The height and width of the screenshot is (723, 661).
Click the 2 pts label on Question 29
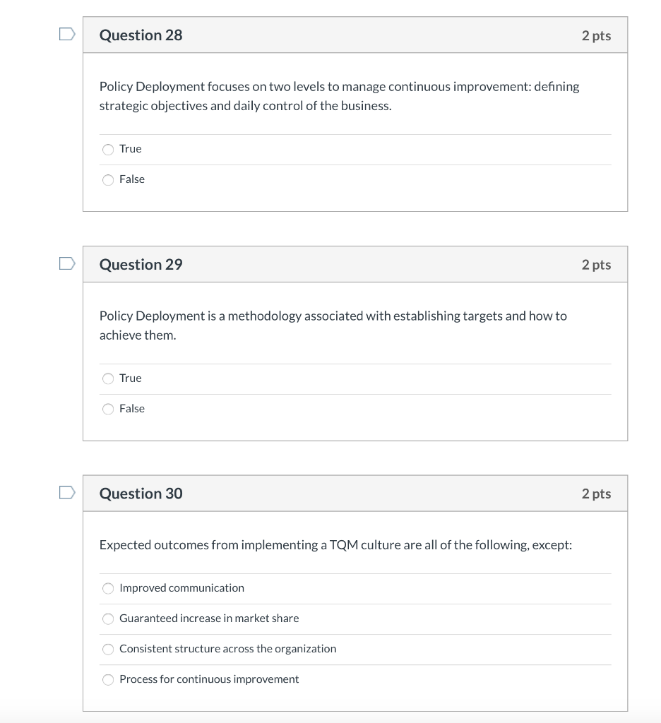click(x=597, y=264)
